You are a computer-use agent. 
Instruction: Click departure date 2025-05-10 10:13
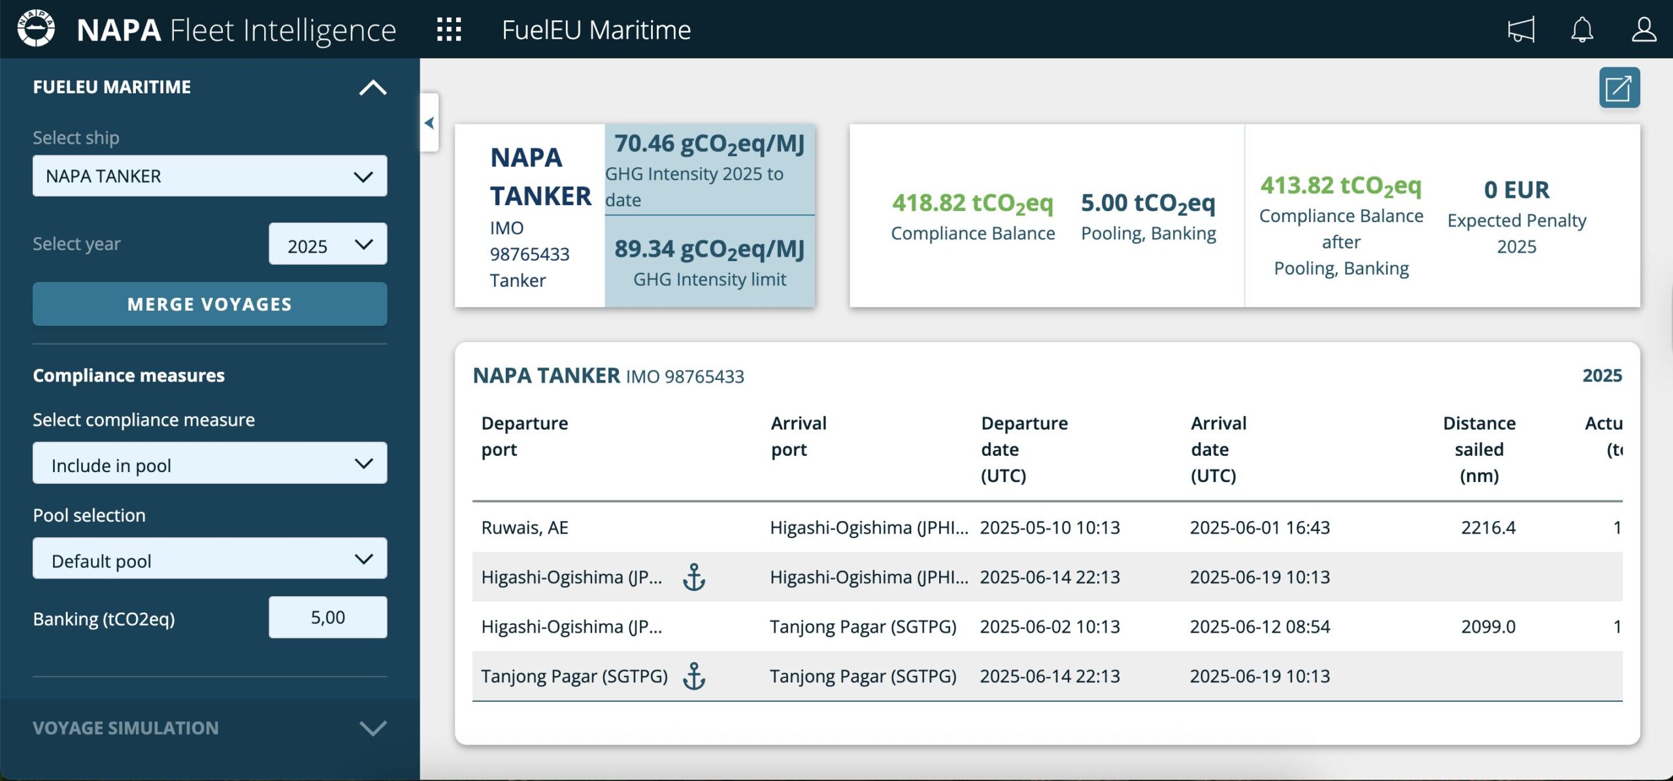tap(1050, 528)
